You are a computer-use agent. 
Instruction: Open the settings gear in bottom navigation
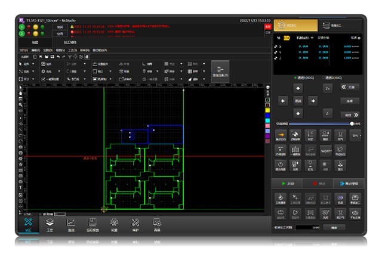114,225
